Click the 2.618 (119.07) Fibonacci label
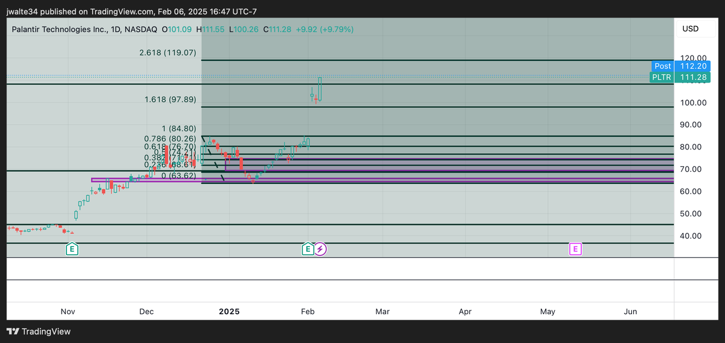 pyautogui.click(x=168, y=53)
